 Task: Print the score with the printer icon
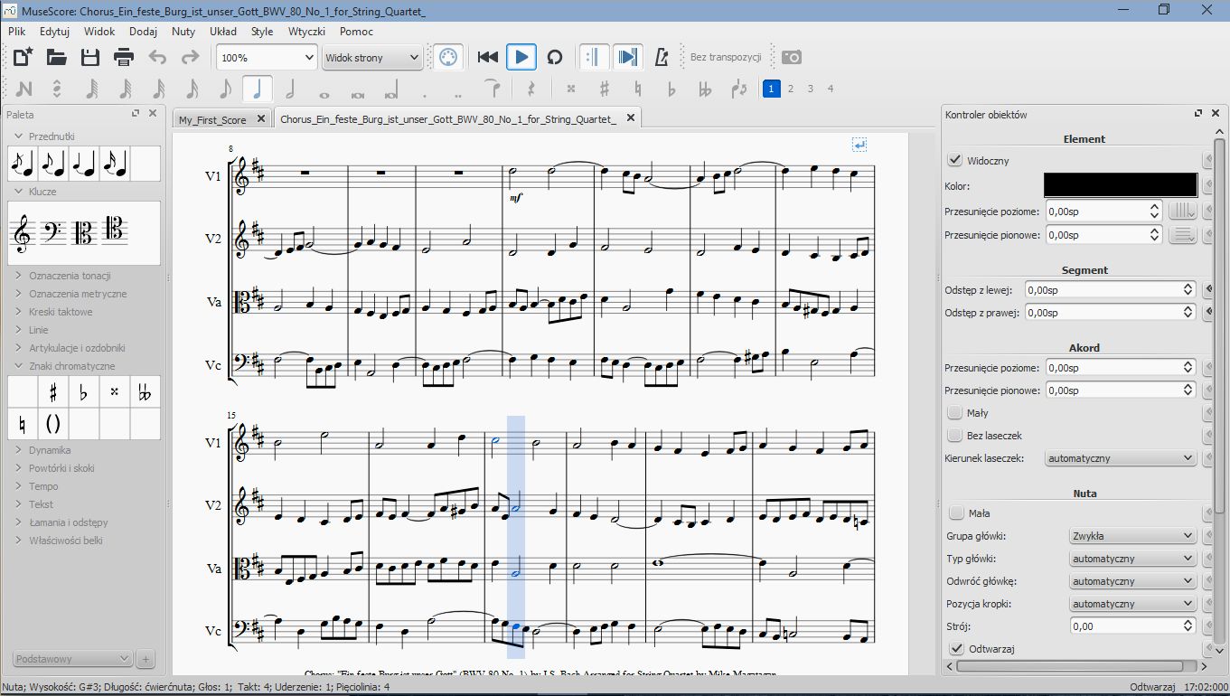coord(124,57)
